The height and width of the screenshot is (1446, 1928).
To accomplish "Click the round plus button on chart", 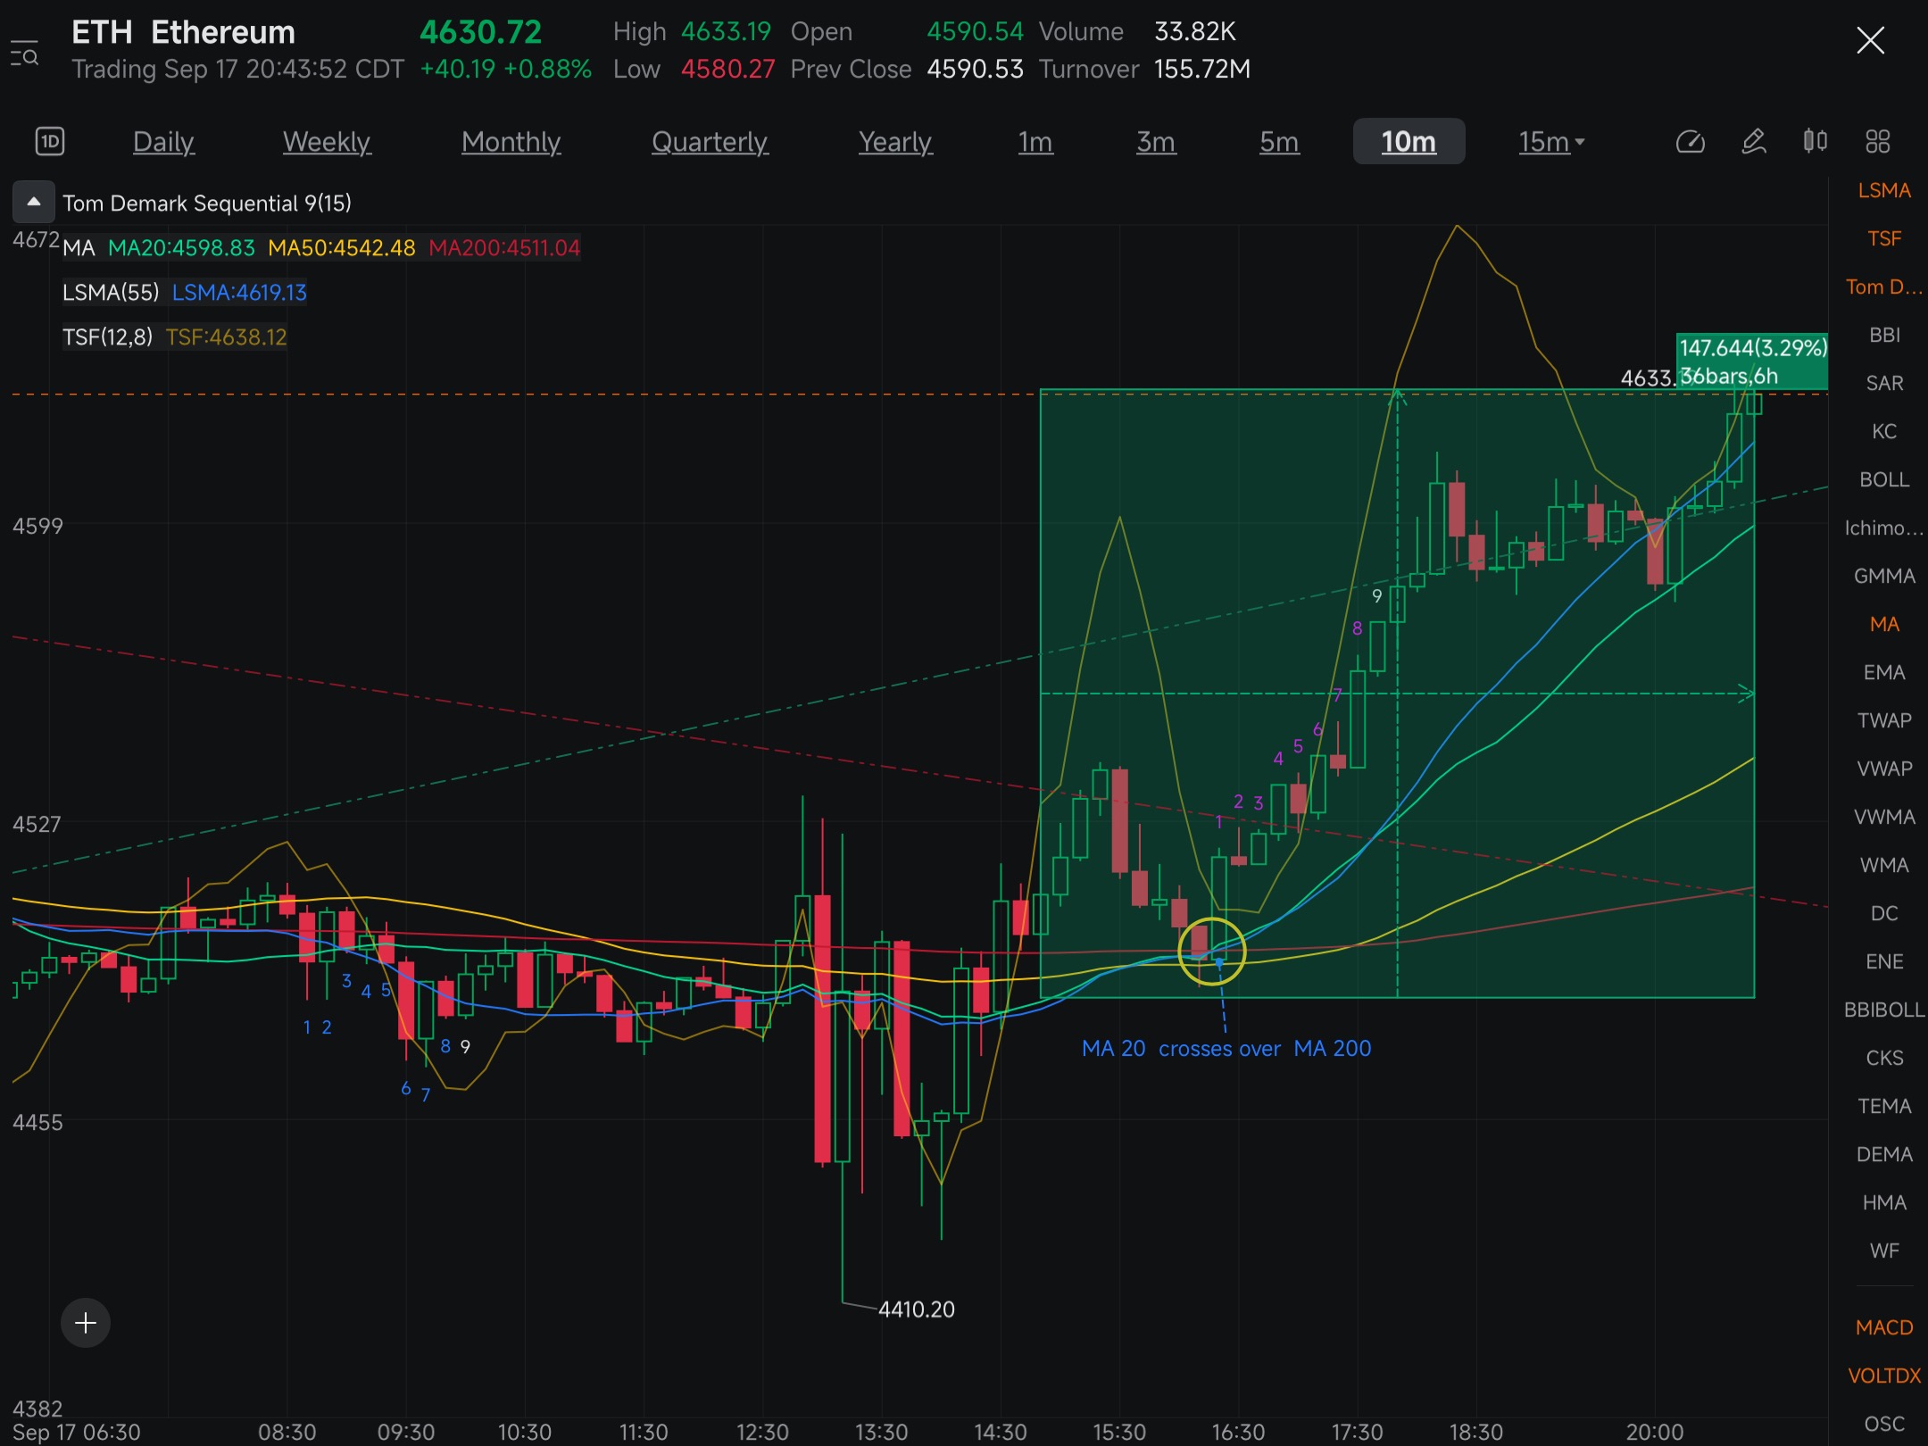I will 86,1322.
